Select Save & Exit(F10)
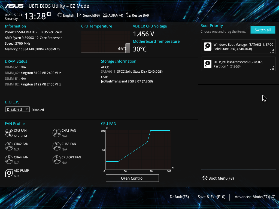This screenshot has width=279, height=209. click(x=211, y=196)
